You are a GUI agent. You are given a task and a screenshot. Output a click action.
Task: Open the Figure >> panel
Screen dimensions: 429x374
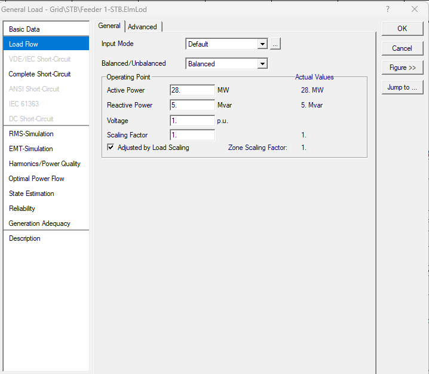(402, 68)
